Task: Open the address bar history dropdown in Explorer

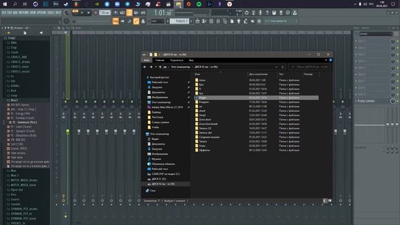Action: tap(276, 67)
